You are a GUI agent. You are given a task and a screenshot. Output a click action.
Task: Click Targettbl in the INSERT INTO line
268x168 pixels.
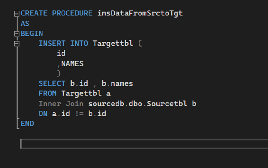pyautogui.click(x=113, y=44)
